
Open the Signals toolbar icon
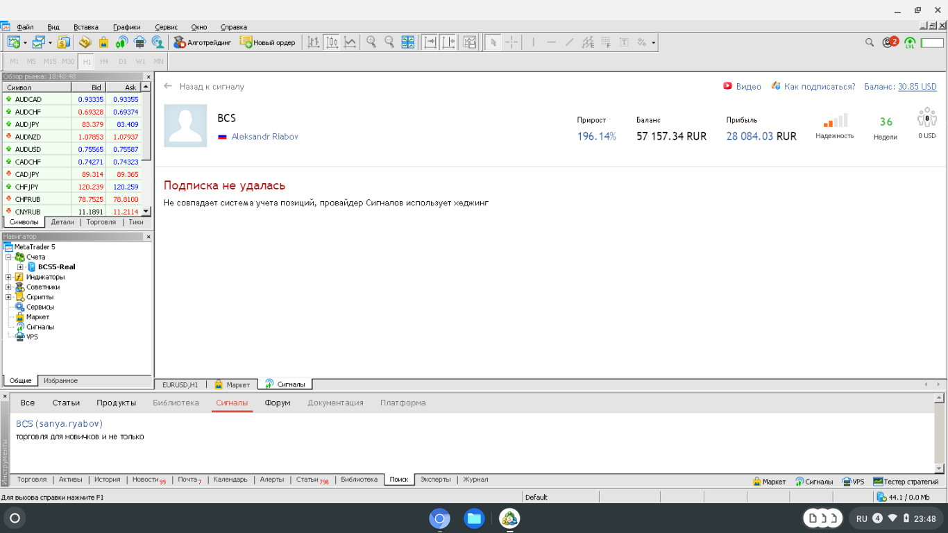click(x=121, y=42)
